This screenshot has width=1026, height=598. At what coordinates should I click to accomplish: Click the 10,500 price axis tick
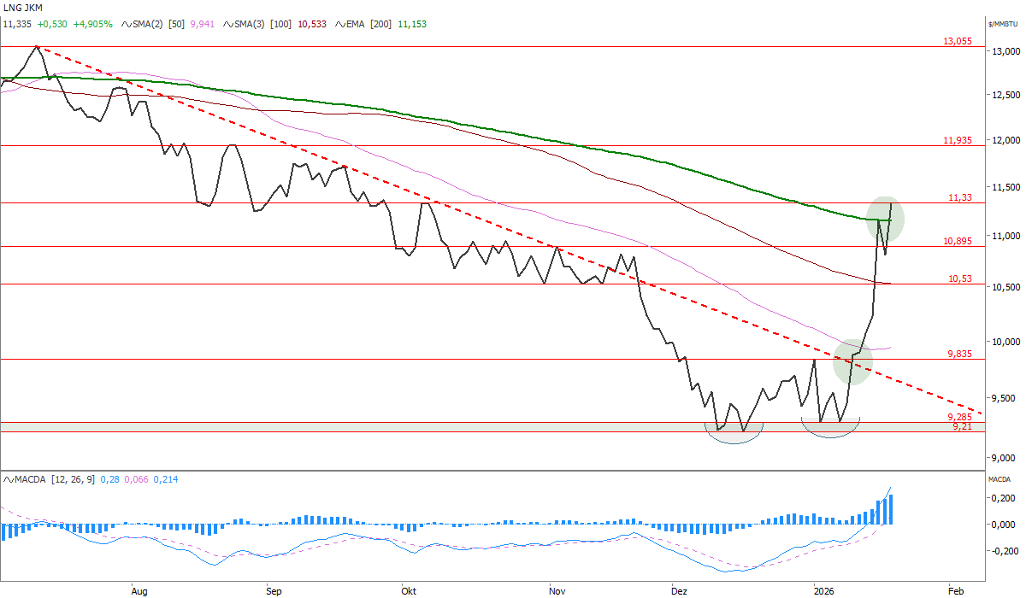tap(1005, 287)
